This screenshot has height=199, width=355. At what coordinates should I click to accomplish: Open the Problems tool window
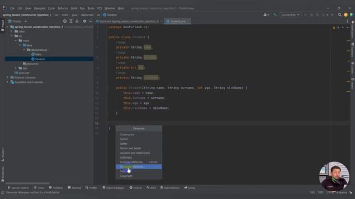click(56, 188)
